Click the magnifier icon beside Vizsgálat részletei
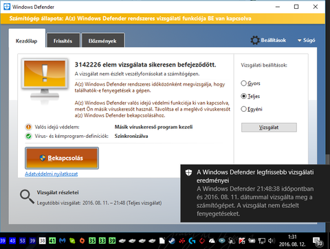The width and height of the screenshot is (330, 249). click(27, 197)
